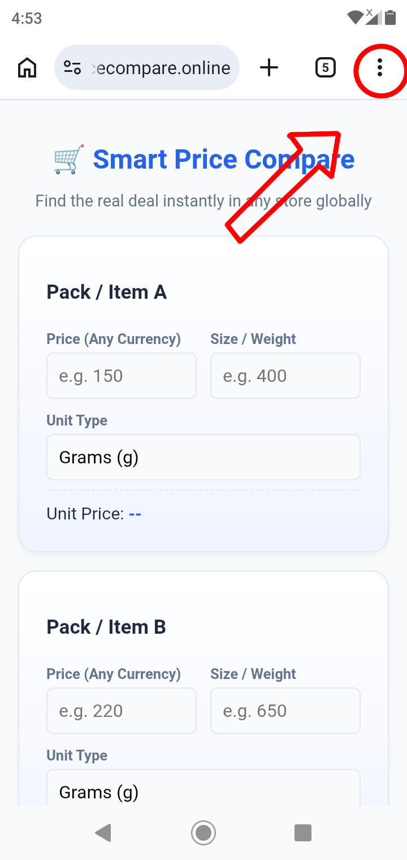Focus Item A Size / Weight field
This screenshot has width=407, height=860.
[x=285, y=376]
